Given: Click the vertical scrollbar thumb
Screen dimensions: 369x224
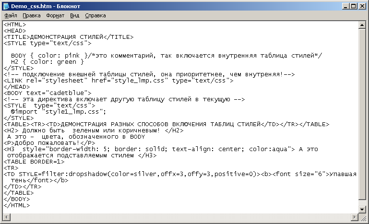Looking at the screenshot, I should (x=362, y=114).
